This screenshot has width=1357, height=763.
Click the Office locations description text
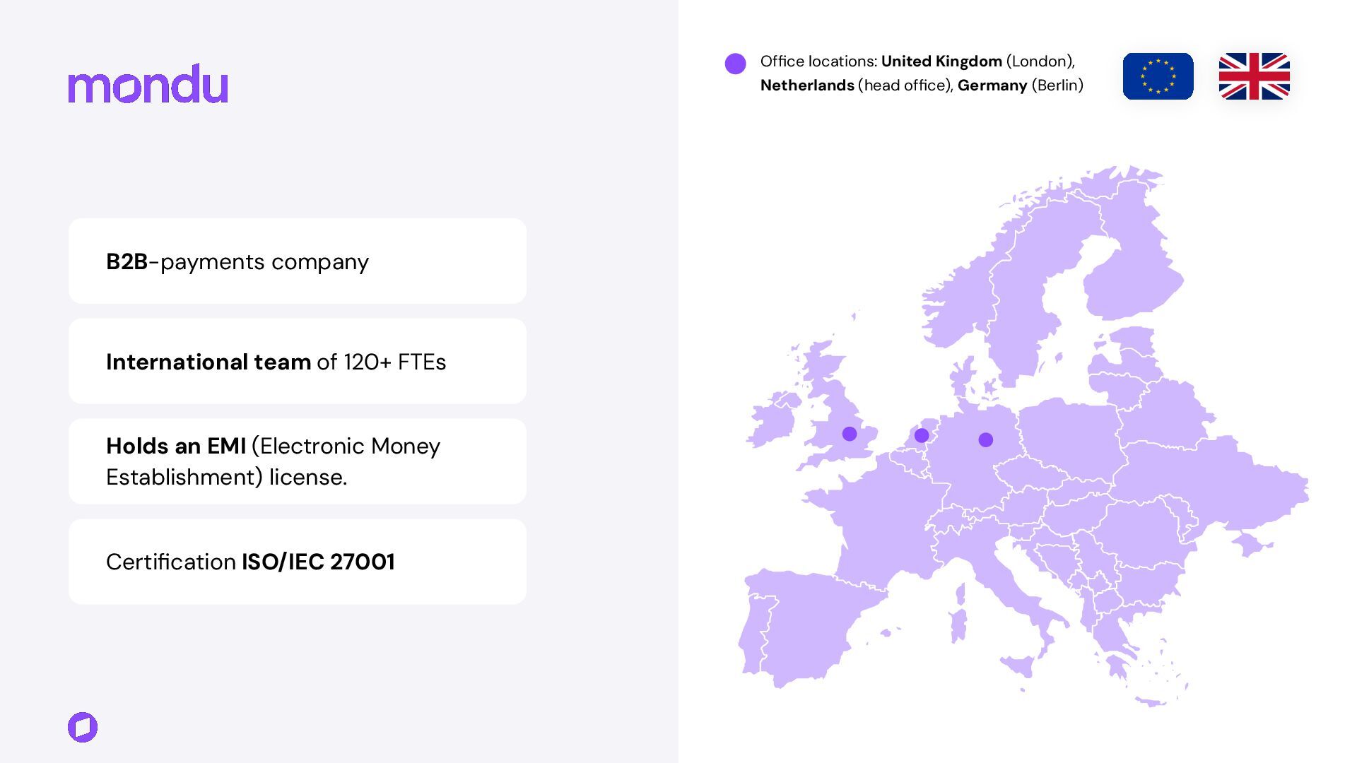[921, 73]
